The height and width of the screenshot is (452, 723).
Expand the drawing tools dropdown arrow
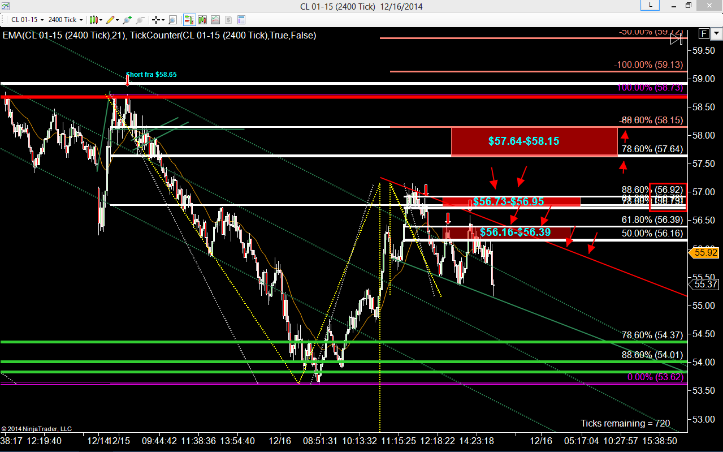118,20
